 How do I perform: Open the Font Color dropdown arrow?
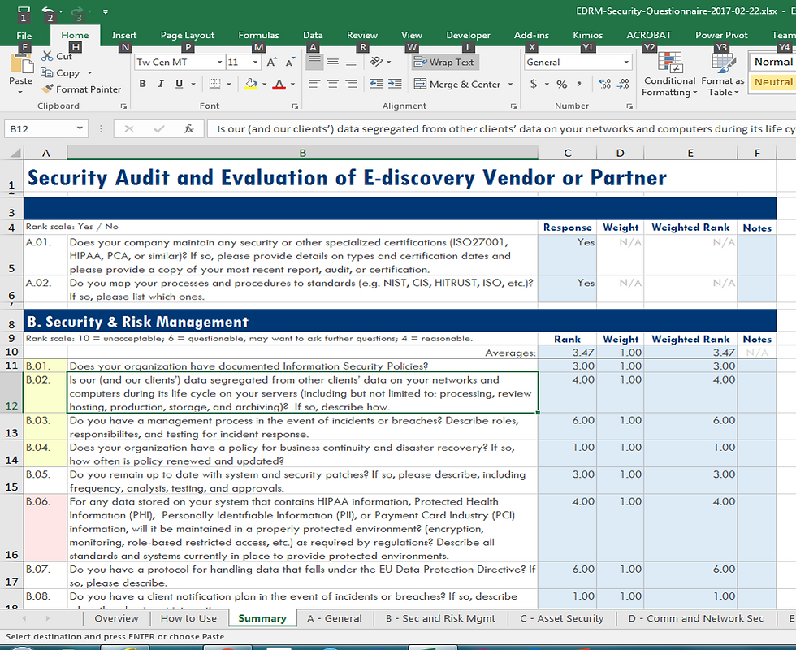click(x=292, y=84)
